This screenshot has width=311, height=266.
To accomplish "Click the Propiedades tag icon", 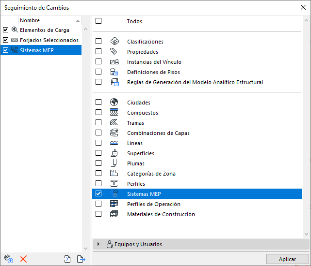I will pyautogui.click(x=114, y=51).
